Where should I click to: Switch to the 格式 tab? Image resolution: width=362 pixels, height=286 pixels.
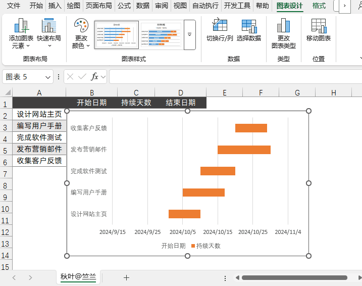pyautogui.click(x=319, y=6)
